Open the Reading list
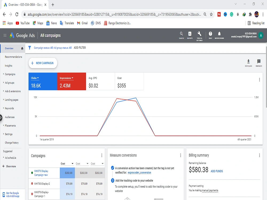 pyautogui.click(x=256, y=23)
